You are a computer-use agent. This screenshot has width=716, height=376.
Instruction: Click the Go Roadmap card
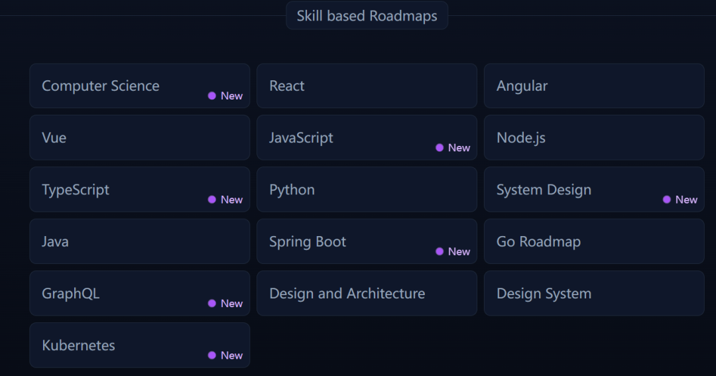tap(593, 241)
